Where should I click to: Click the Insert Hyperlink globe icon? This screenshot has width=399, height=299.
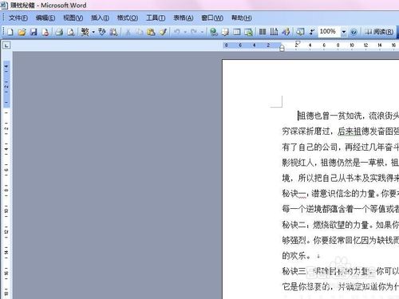click(x=214, y=32)
